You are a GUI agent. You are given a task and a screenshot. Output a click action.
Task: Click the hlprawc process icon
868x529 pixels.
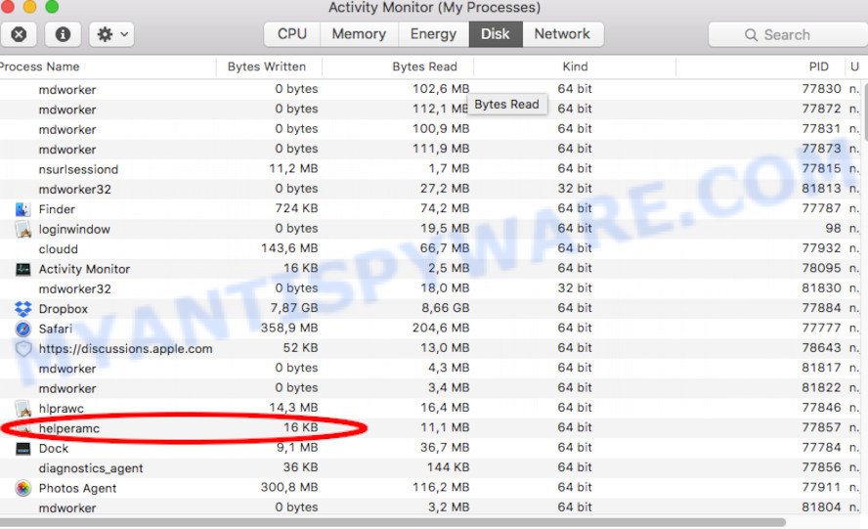point(22,409)
